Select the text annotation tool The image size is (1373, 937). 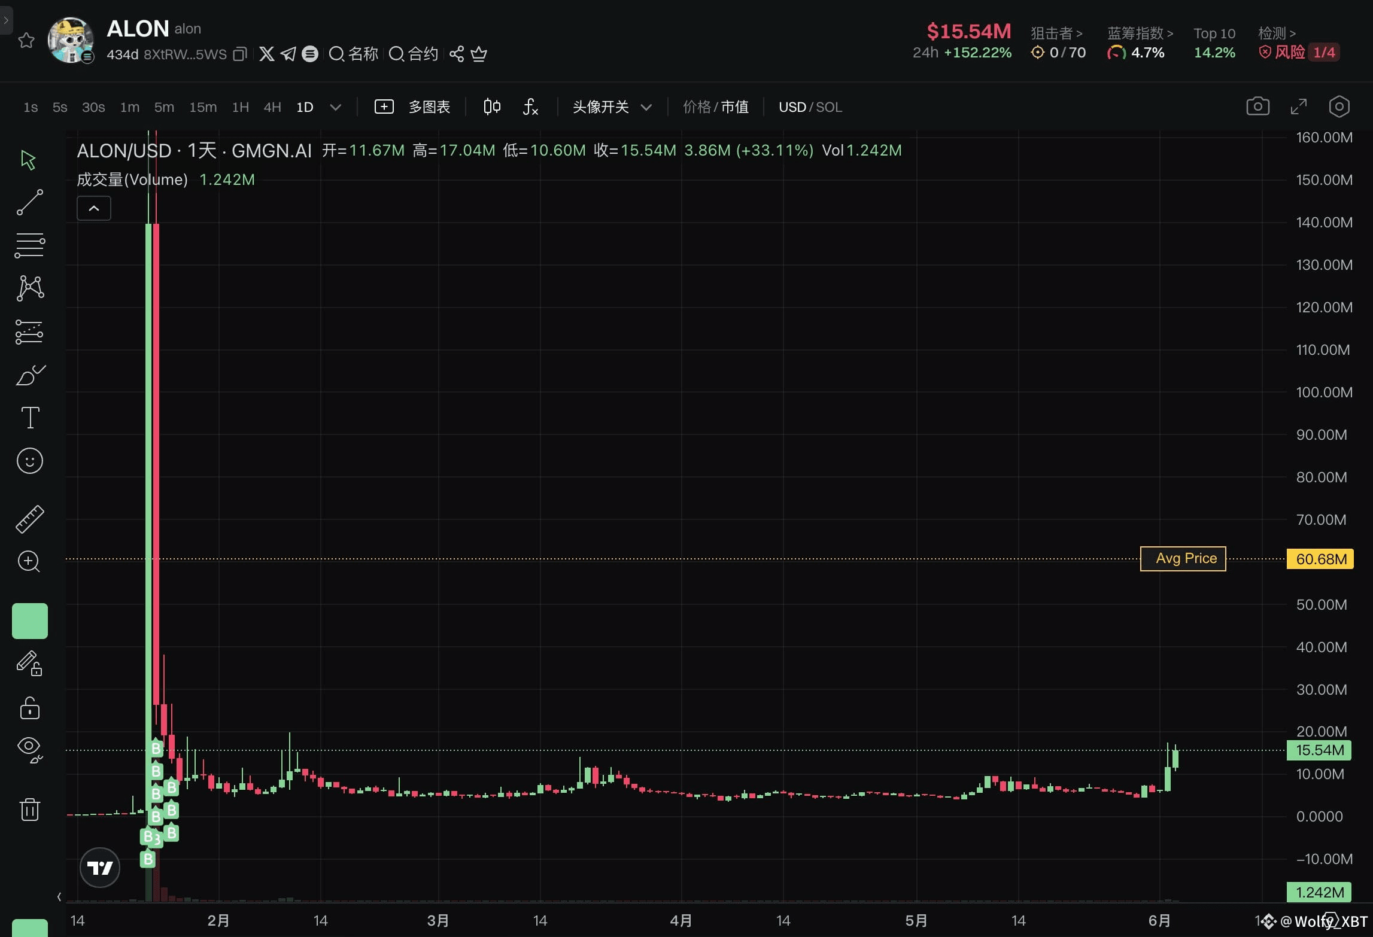click(x=30, y=418)
